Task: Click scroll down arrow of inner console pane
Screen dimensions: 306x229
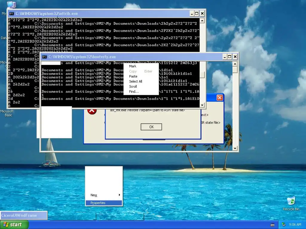Action: 202,105
